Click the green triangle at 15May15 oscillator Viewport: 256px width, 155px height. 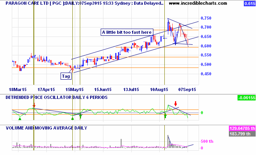72,119
